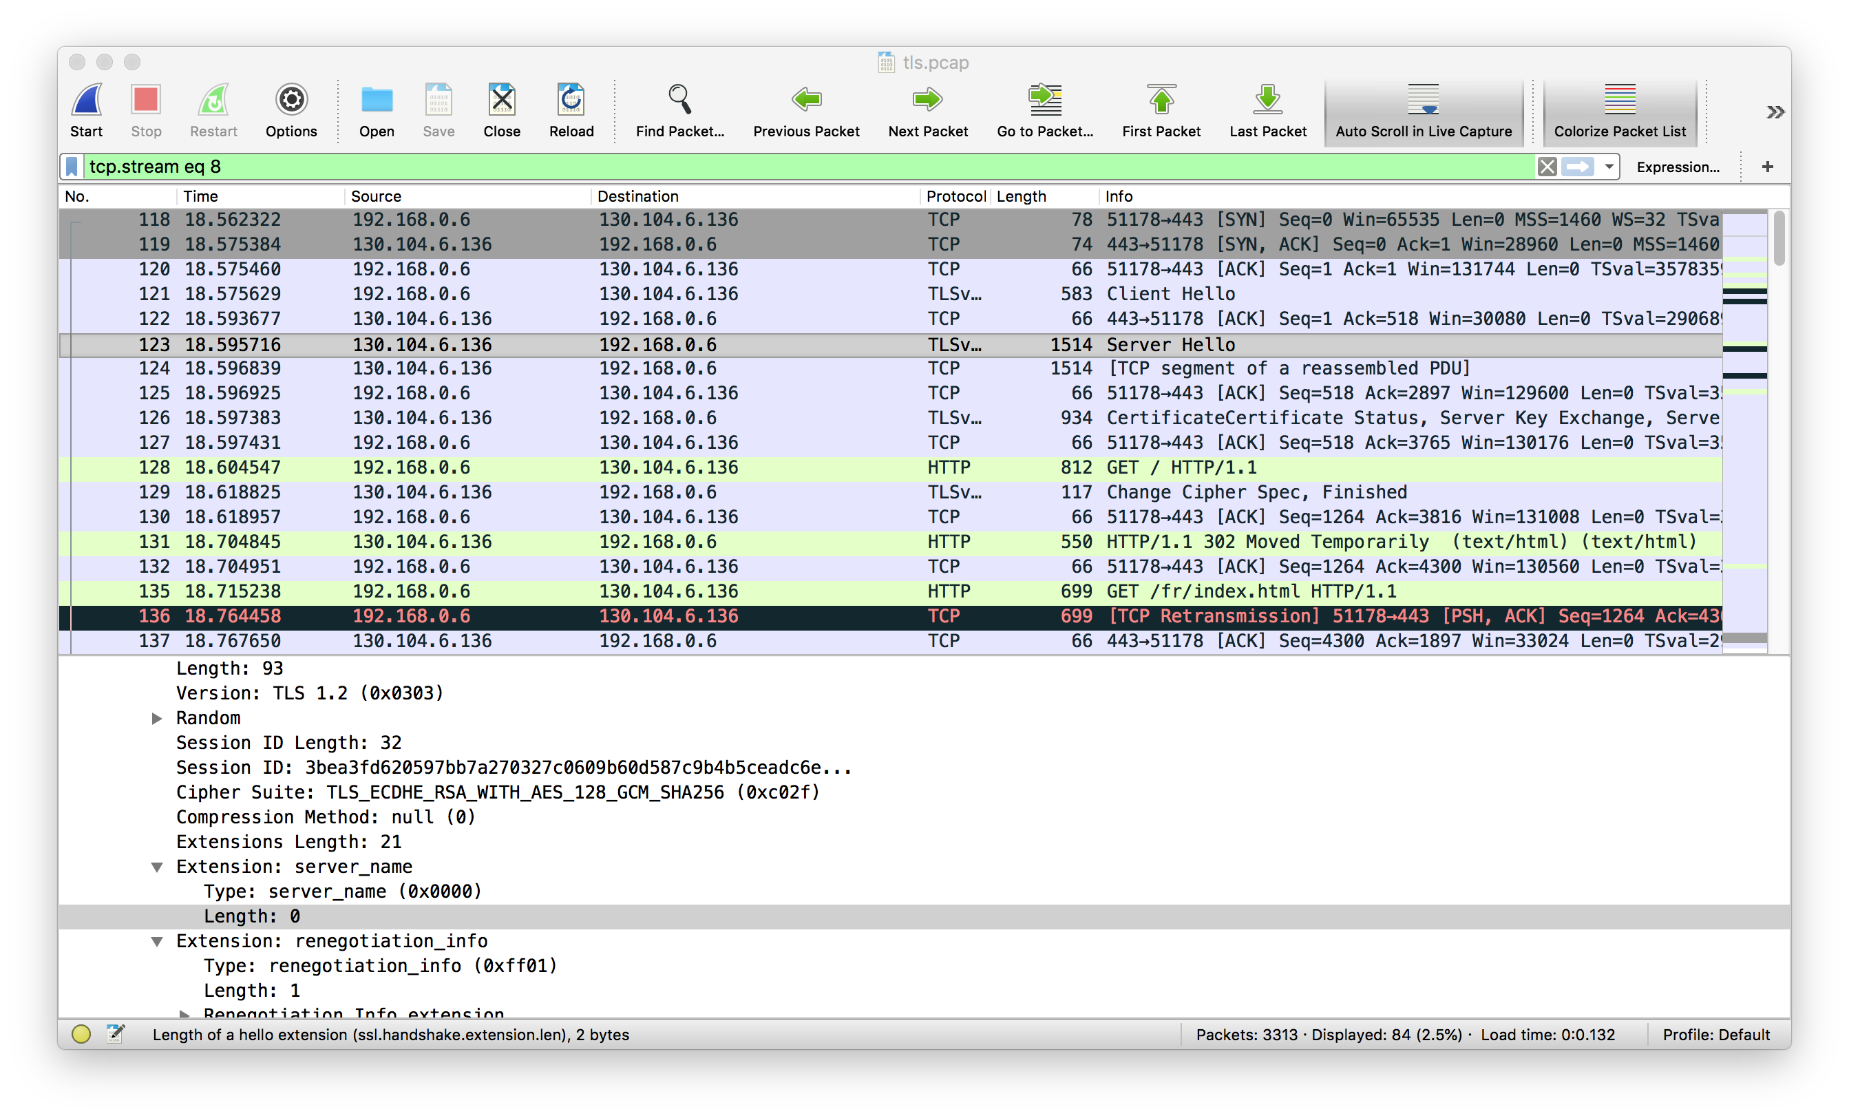Click the intelligent scrollbar packet minimap
This screenshot has height=1118, width=1849.
coord(1744,431)
